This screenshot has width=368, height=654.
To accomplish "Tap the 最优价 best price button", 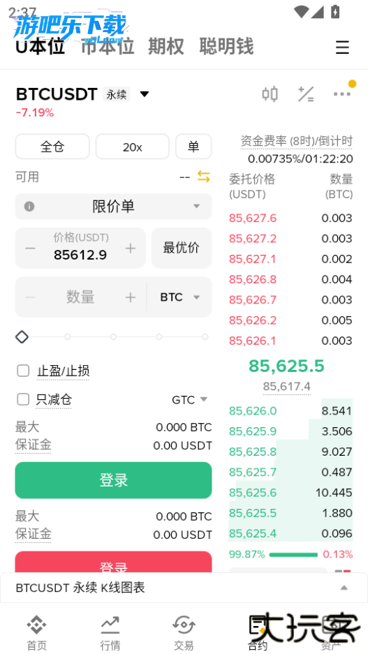I will [182, 248].
